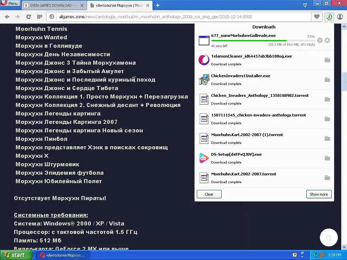Click the DS-Setup application icon
The image size is (347, 260).
point(204,158)
